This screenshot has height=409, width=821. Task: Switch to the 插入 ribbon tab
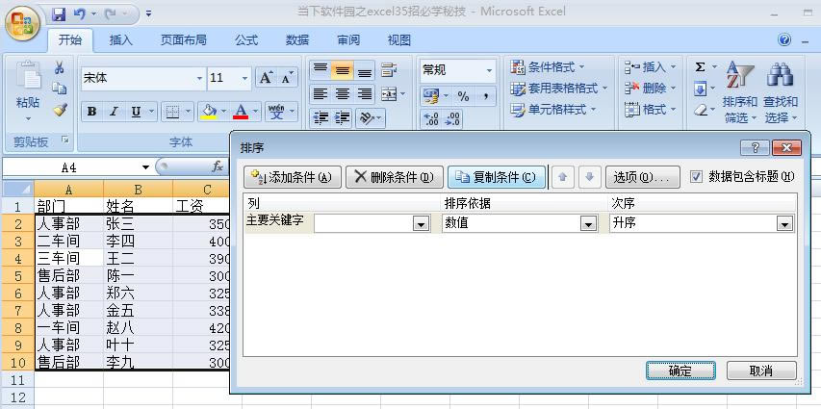[x=121, y=40]
